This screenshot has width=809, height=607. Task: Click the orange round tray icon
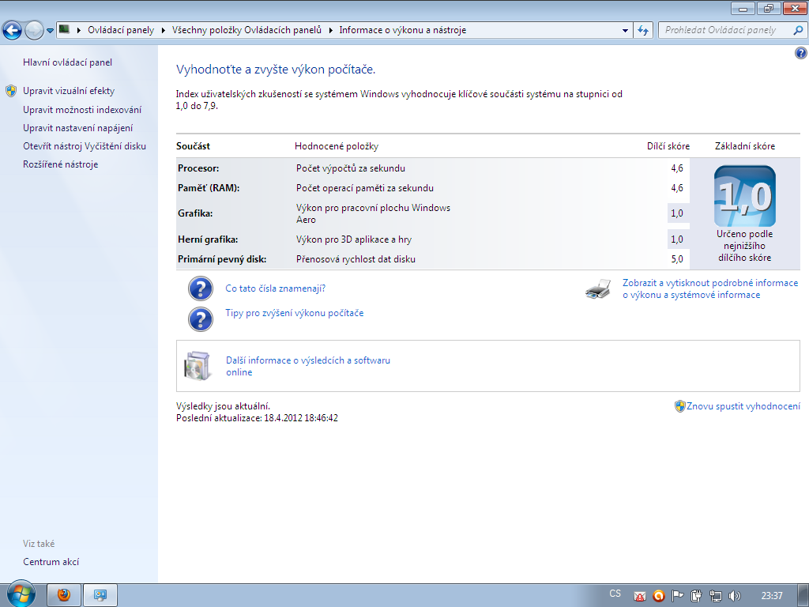click(658, 596)
